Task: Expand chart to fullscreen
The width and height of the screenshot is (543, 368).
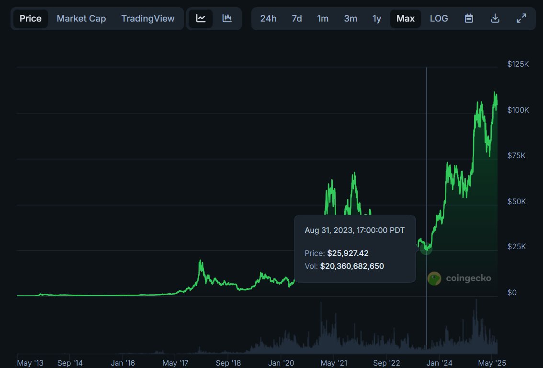Action: pos(521,18)
